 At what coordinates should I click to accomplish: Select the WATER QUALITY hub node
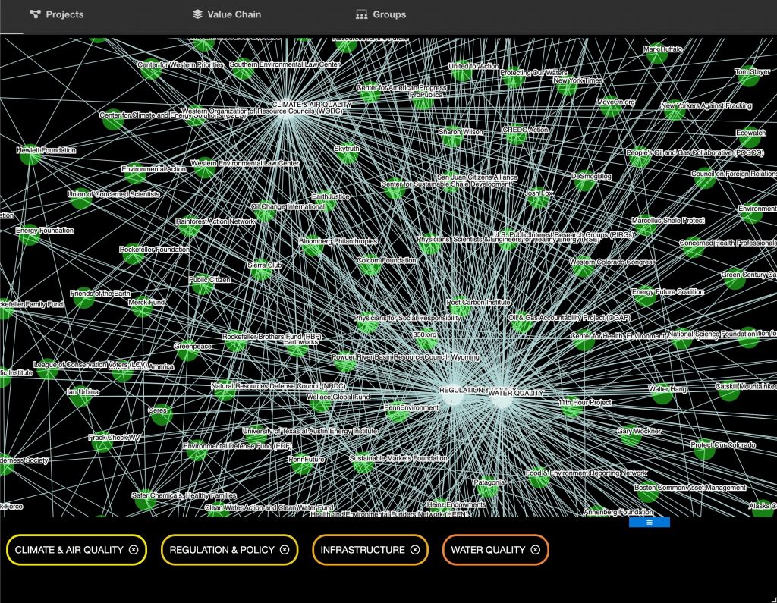click(x=502, y=399)
